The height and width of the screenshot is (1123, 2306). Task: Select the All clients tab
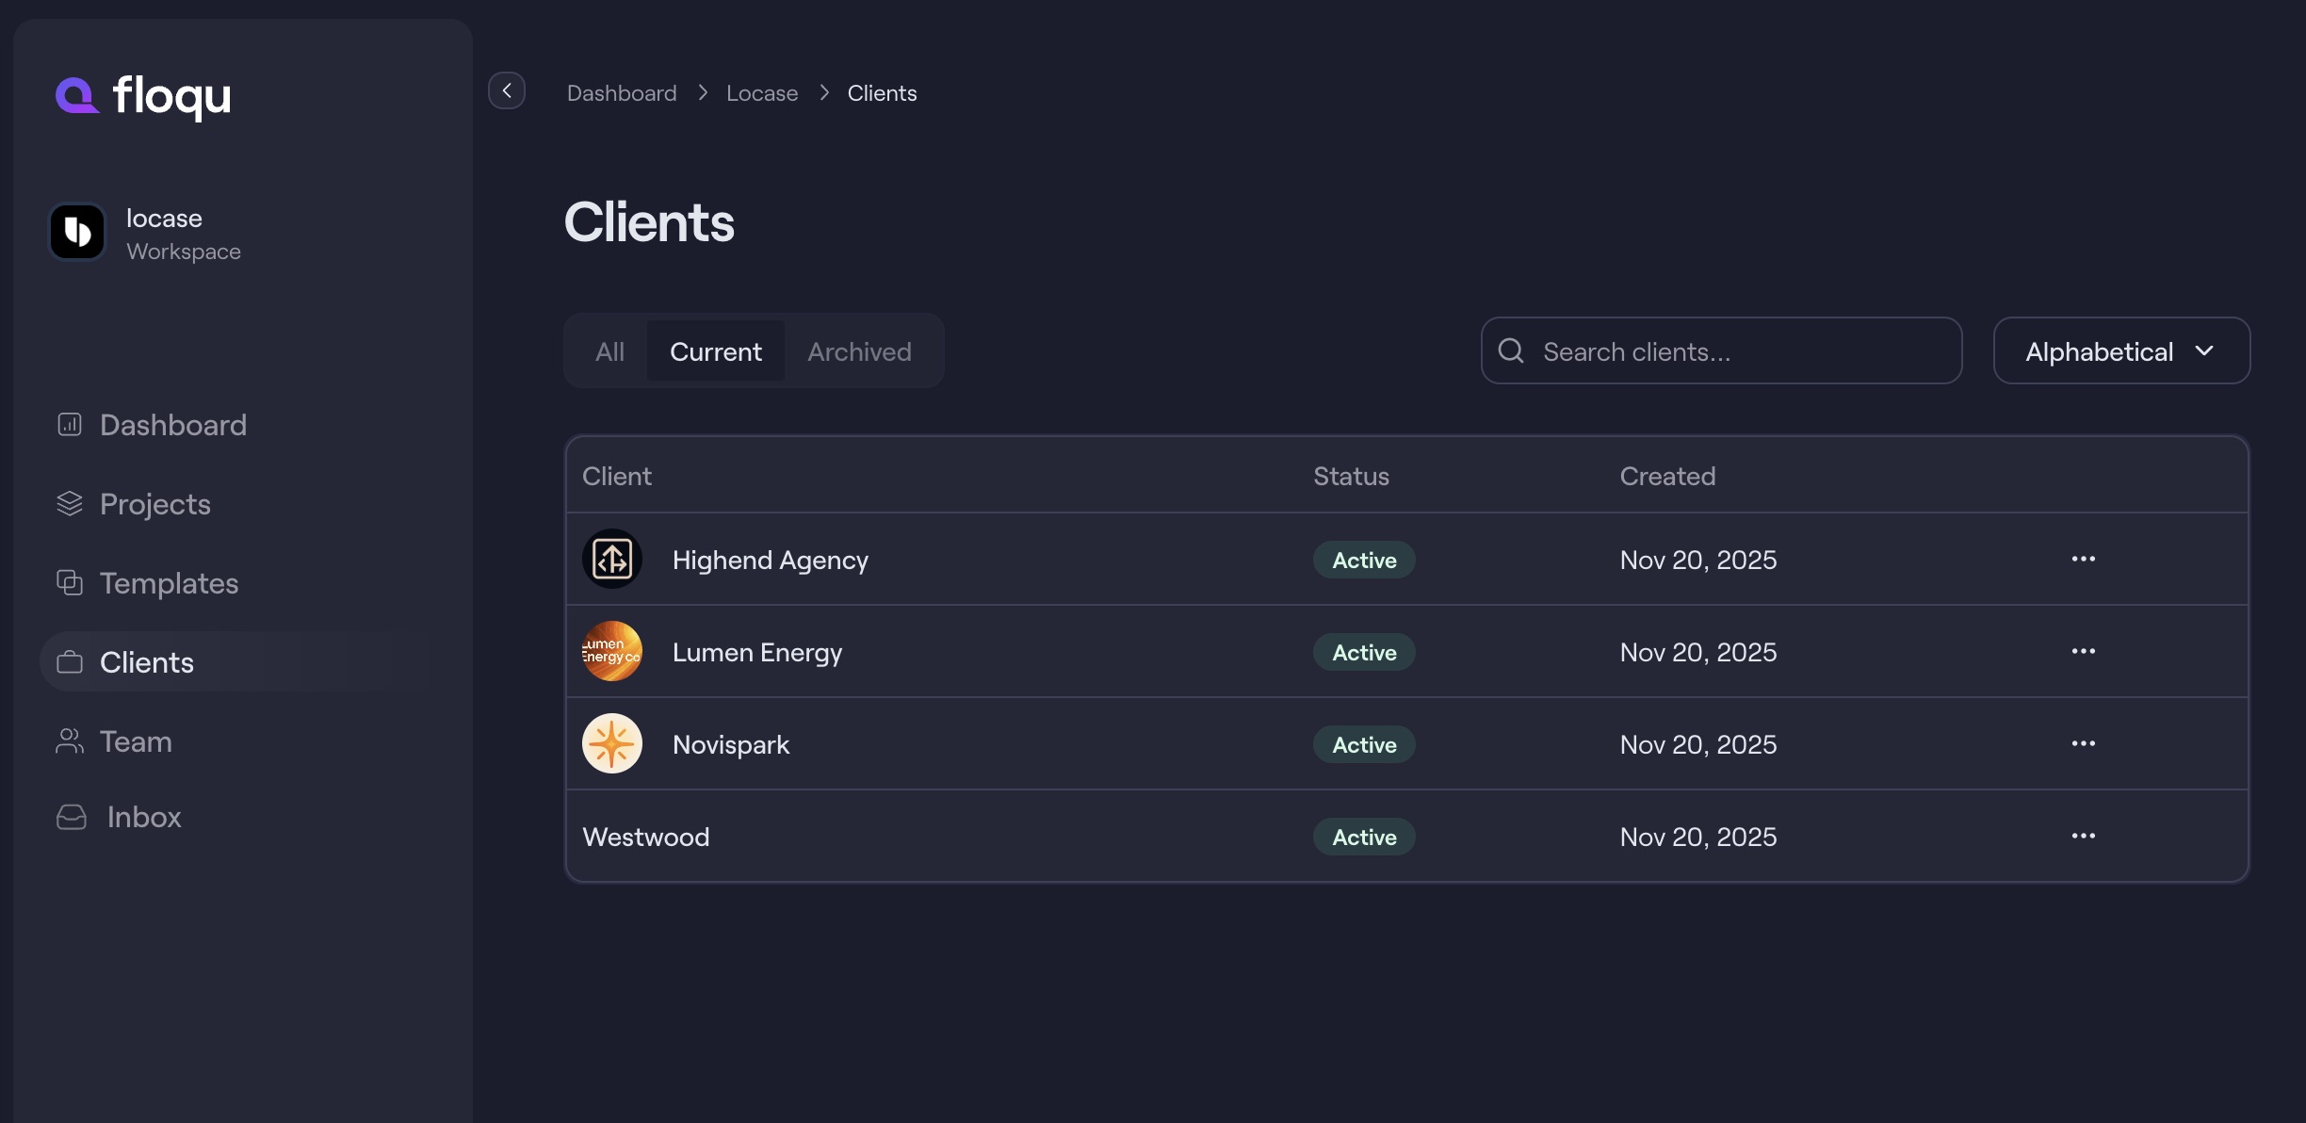(x=609, y=351)
